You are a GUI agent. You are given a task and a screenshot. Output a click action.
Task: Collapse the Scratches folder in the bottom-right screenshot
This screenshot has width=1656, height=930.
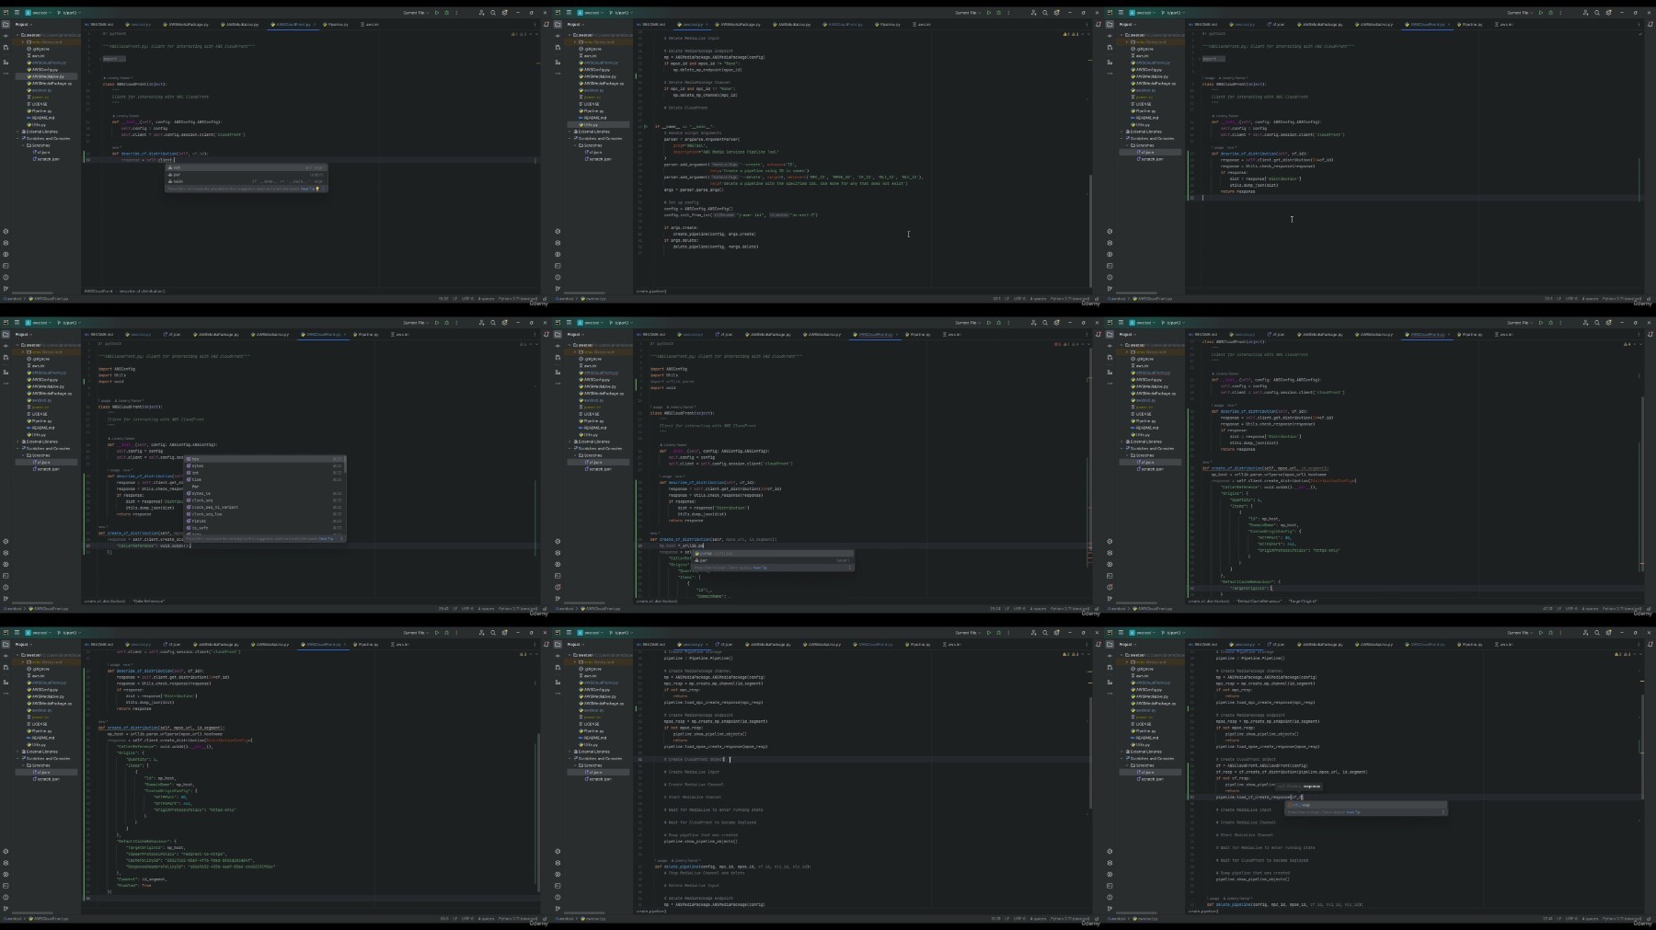point(1129,765)
